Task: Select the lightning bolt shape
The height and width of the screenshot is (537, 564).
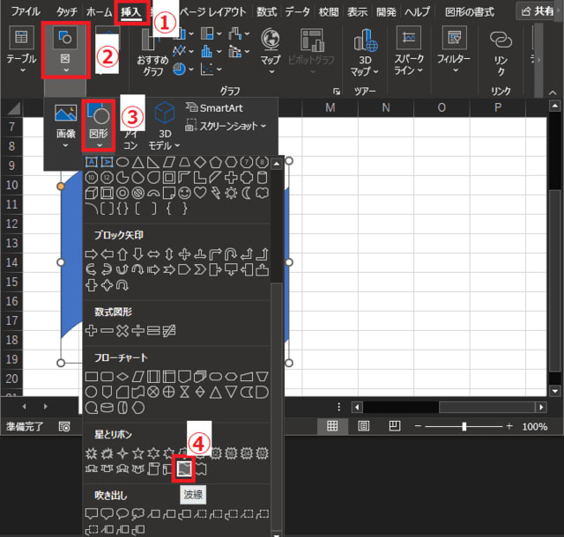Action: click(x=216, y=193)
